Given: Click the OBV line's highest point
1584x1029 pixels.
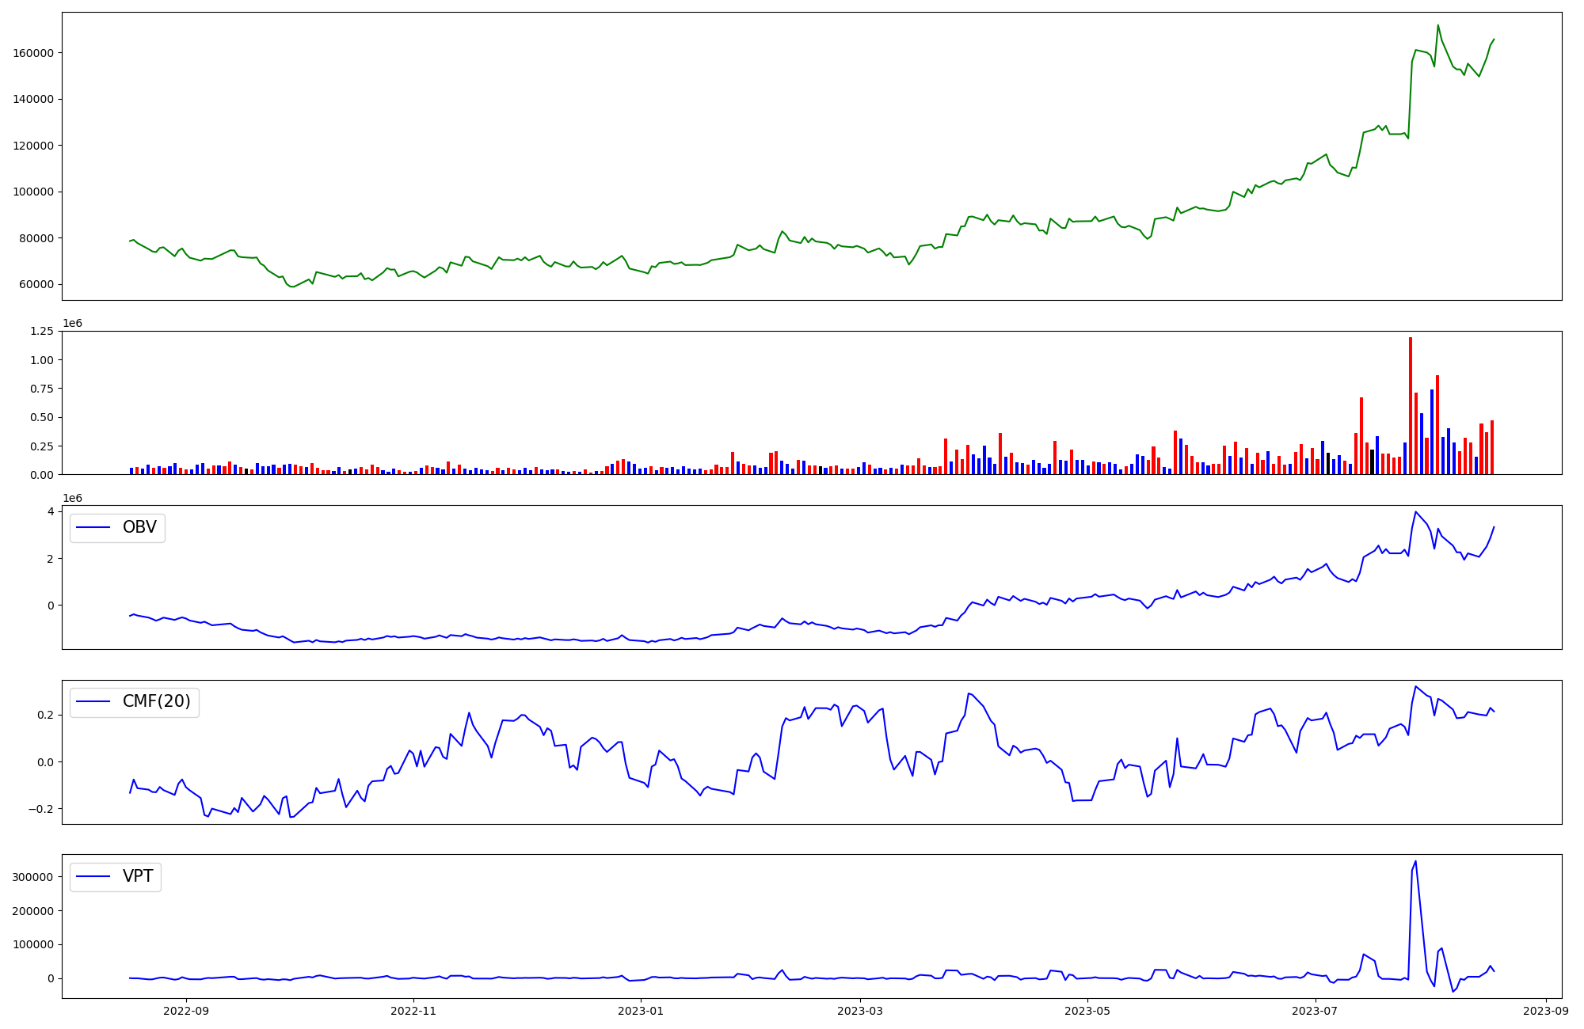Looking at the screenshot, I should tap(1415, 511).
